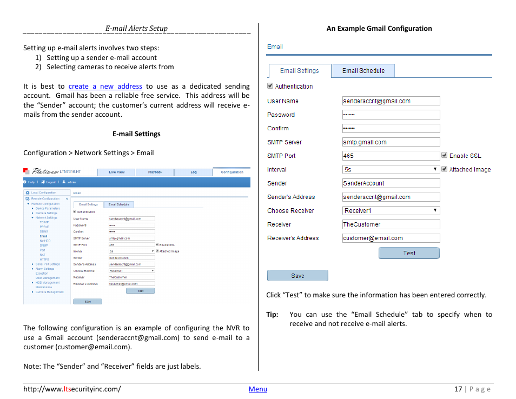Open Configuration tab in NVR screenshot
The width and height of the screenshot is (516, 399).
(x=232, y=172)
